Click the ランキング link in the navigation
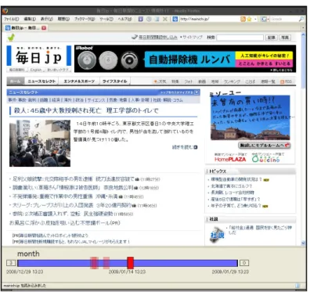Viewport: 310px width, 292px height. point(232,81)
